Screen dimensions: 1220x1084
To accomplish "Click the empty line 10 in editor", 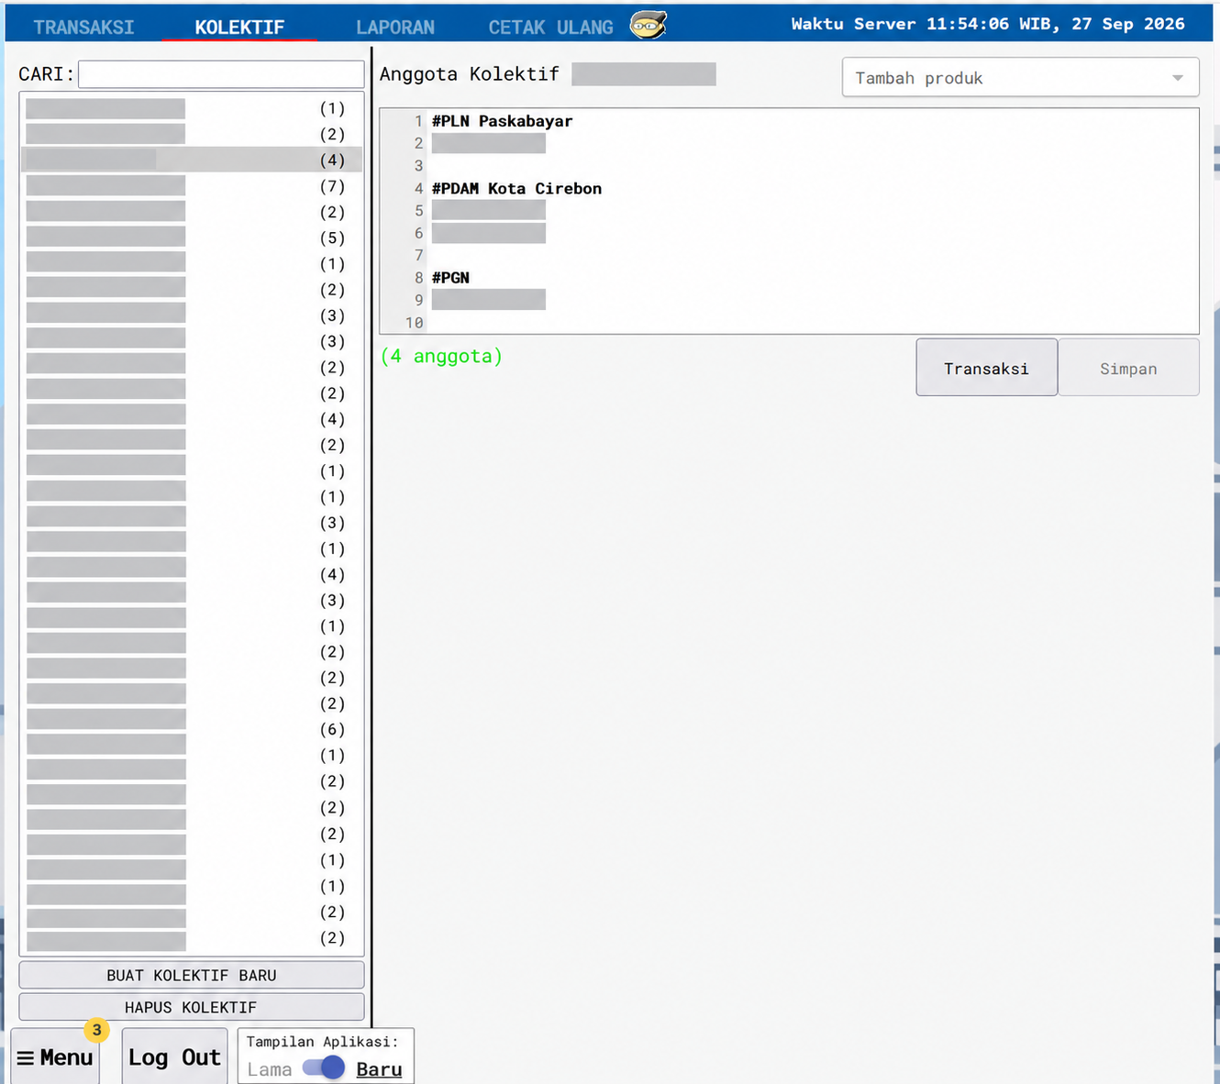I will (x=812, y=323).
